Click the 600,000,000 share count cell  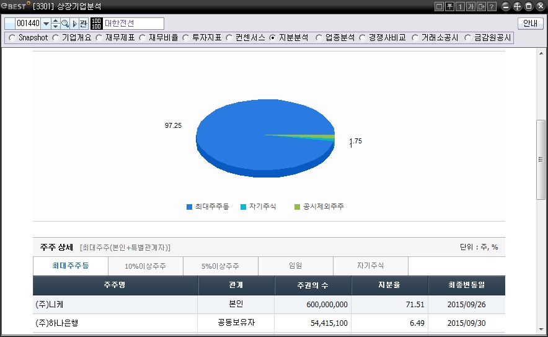pos(313,305)
